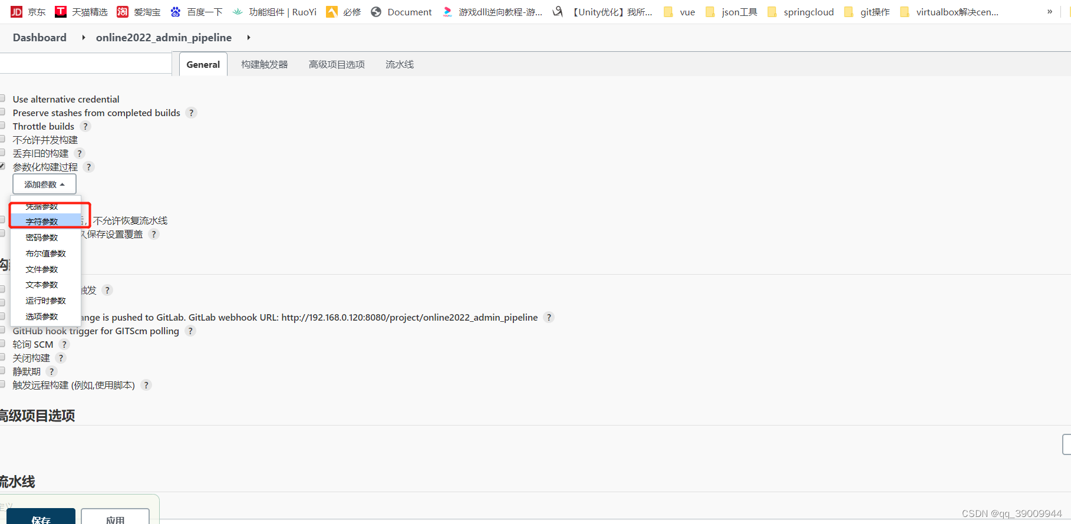Enable 不允许并发构建 checkbox
The height and width of the screenshot is (524, 1071).
pos(2,139)
